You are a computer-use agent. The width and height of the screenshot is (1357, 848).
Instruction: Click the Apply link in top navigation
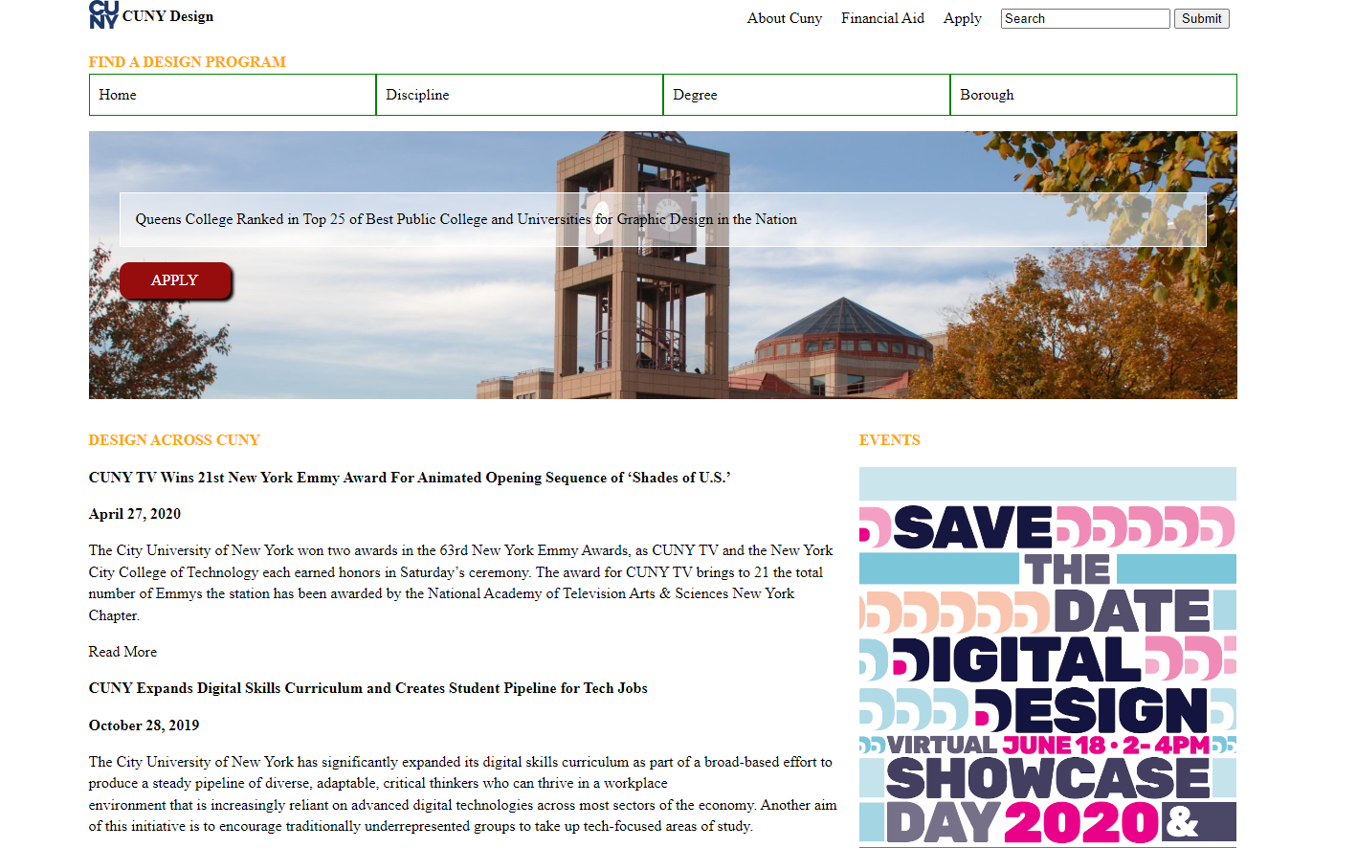tap(963, 18)
